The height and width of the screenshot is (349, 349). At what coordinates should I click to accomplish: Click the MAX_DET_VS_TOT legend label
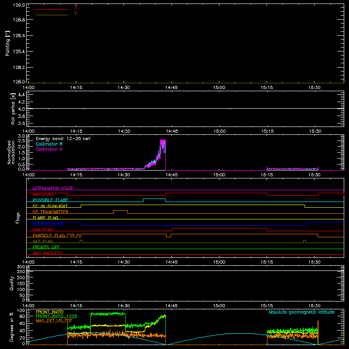[54, 321]
